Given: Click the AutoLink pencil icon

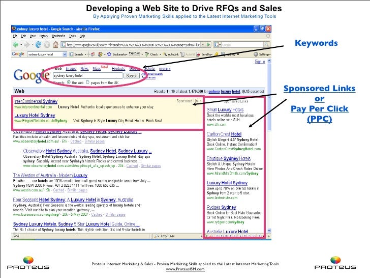Looking at the screenshot, I should (x=165, y=54).
